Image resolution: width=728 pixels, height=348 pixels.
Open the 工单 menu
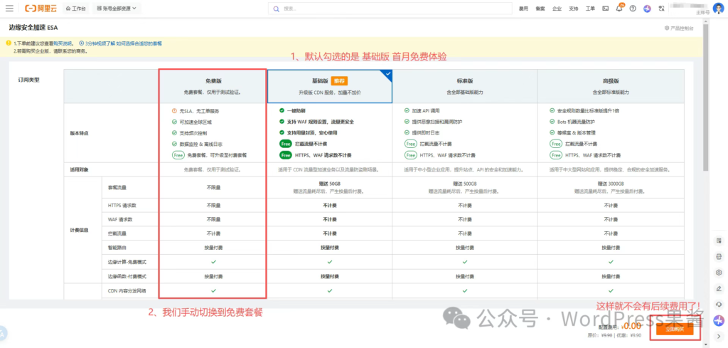click(591, 9)
